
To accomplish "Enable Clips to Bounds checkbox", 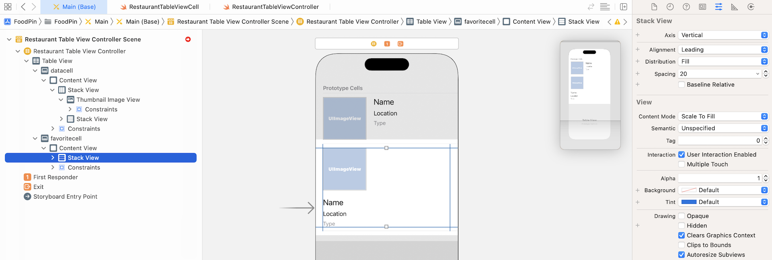I will click(682, 245).
